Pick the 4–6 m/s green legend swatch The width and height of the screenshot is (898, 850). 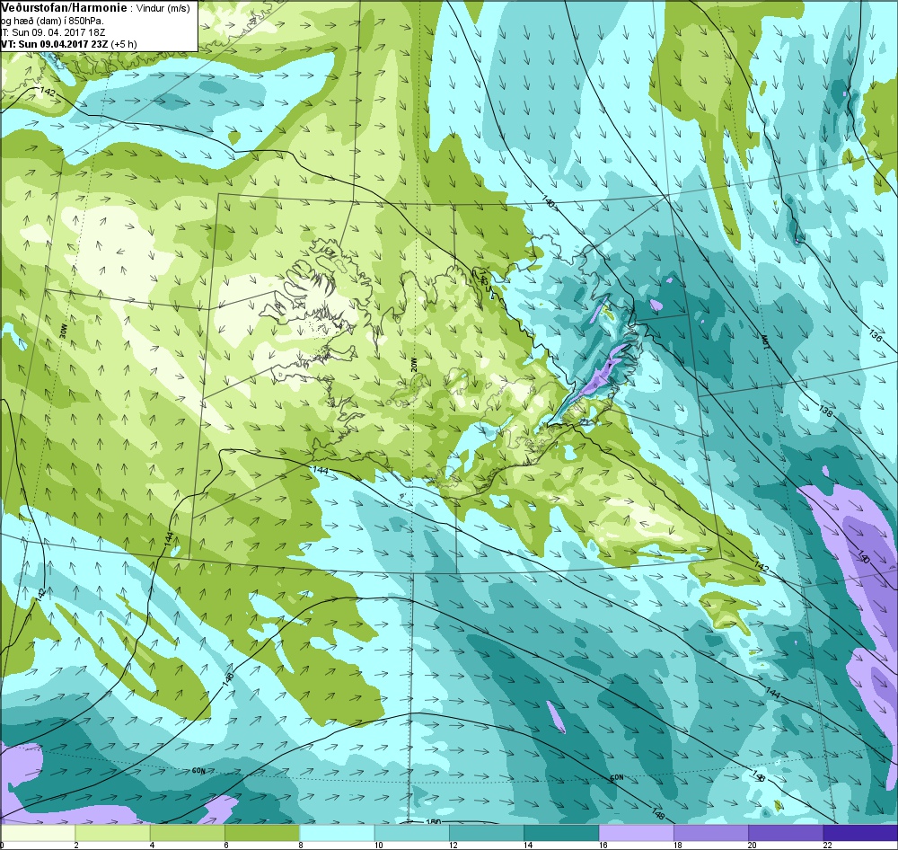click(x=188, y=832)
